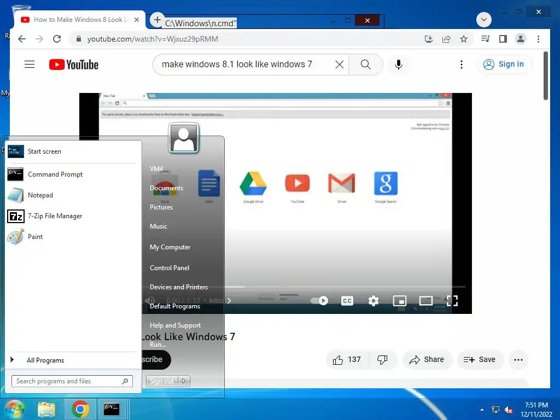The height and width of the screenshot is (420, 560).
Task: Open Default Programs entry
Action: 174,306
